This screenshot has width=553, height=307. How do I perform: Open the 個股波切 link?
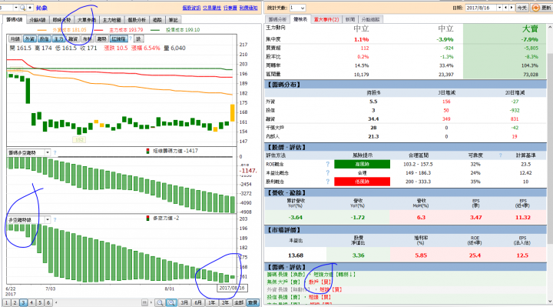click(x=191, y=8)
